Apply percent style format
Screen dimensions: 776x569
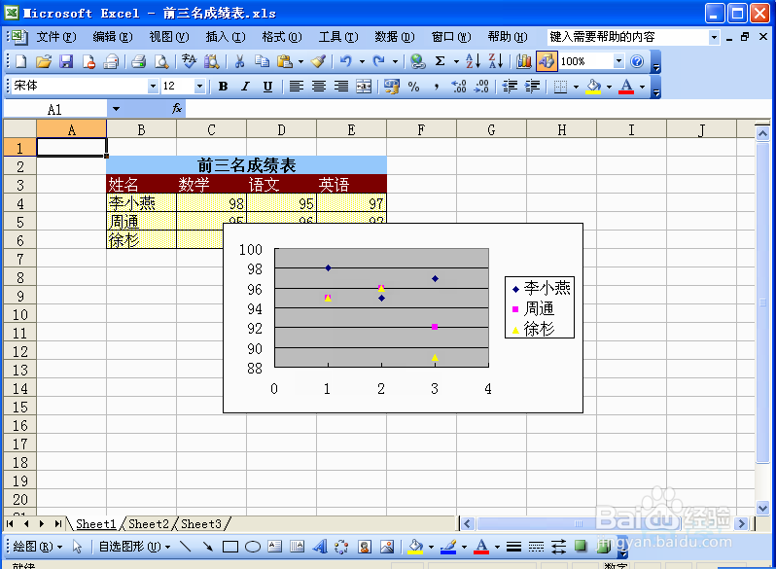[x=413, y=87]
